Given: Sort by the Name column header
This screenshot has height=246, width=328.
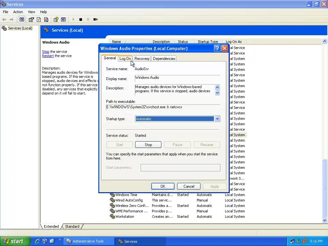Looking at the screenshot, I should pyautogui.click(x=129, y=42).
